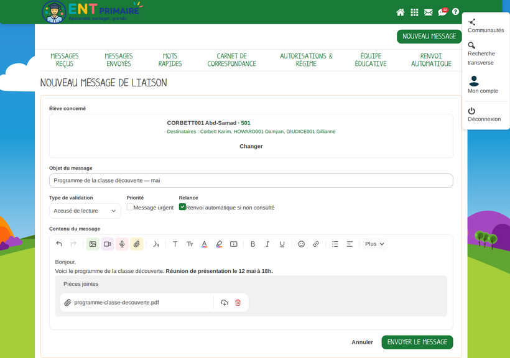Screen dimensions: 510x358
Task: Delete the attached PDF with trash icon
Action: click(238, 303)
